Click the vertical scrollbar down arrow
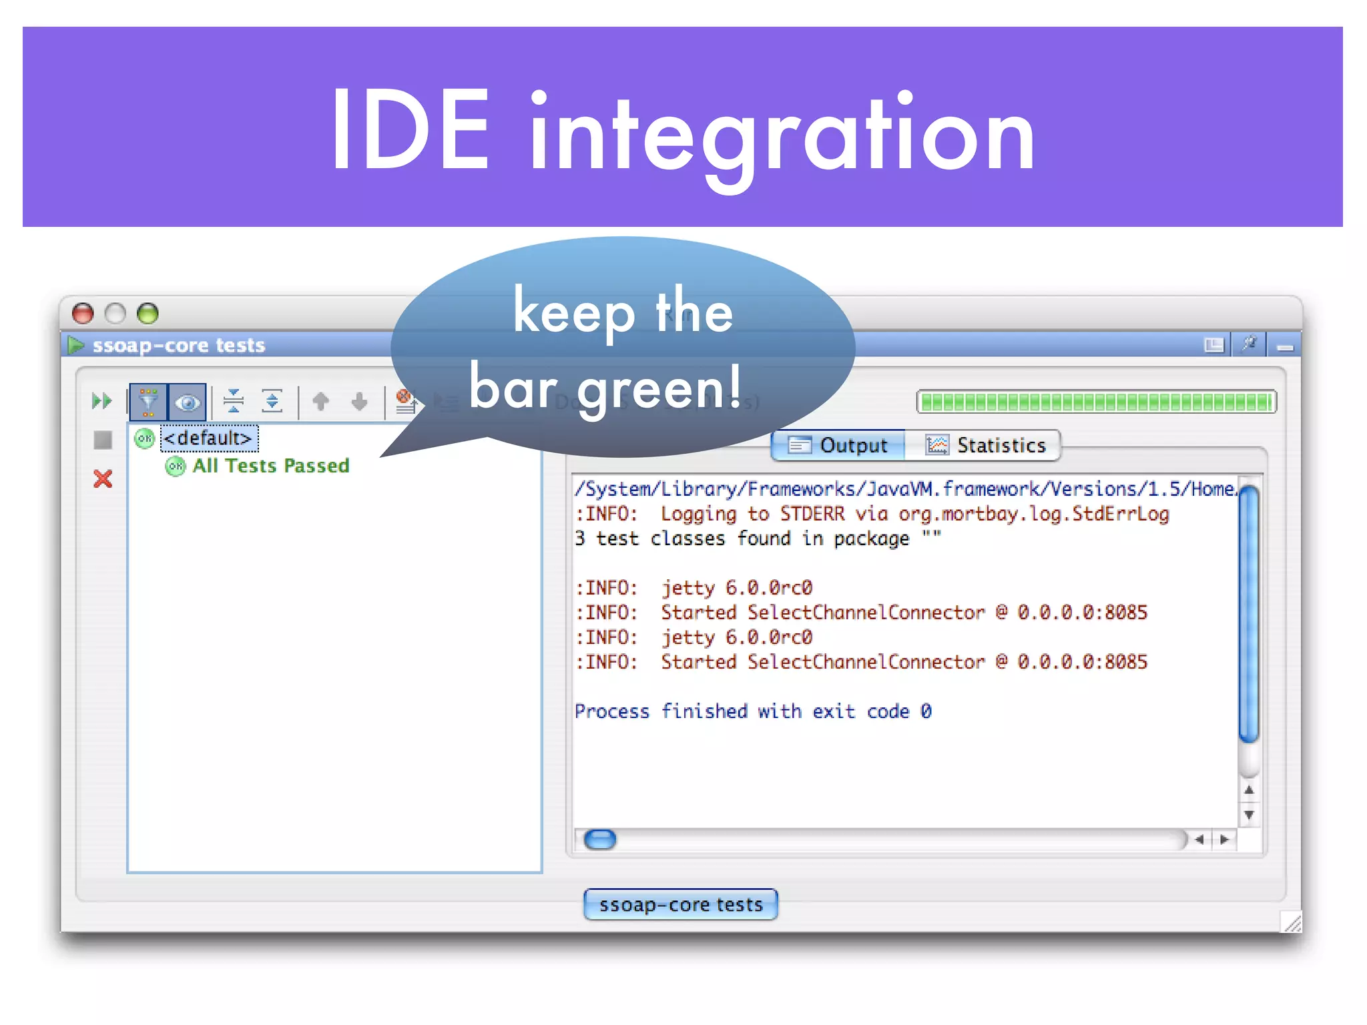 pos(1249,815)
